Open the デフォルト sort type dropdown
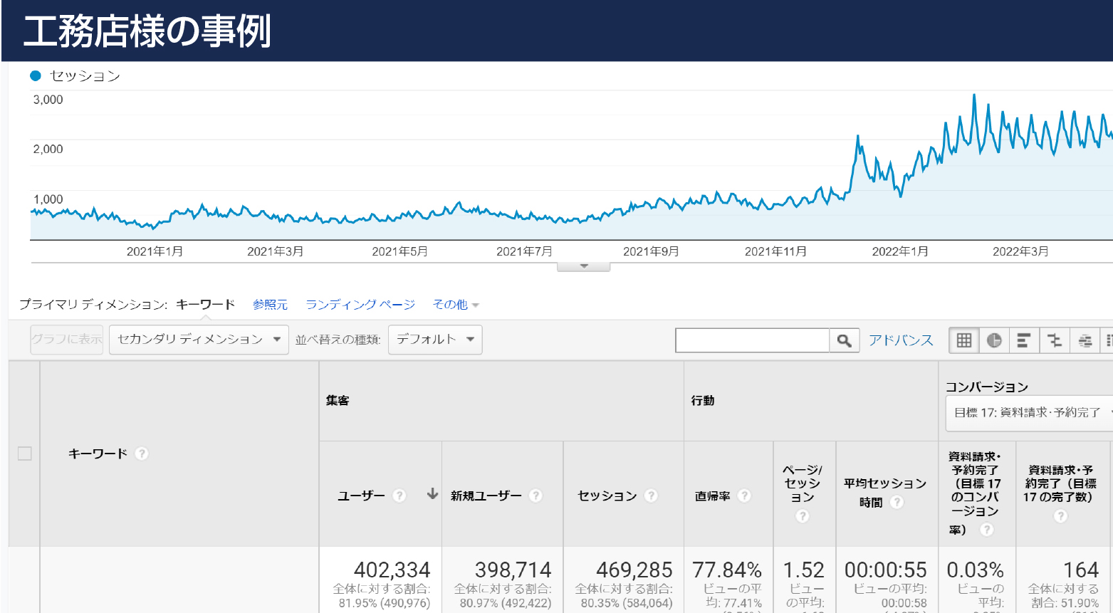This screenshot has width=1113, height=613. coord(435,340)
